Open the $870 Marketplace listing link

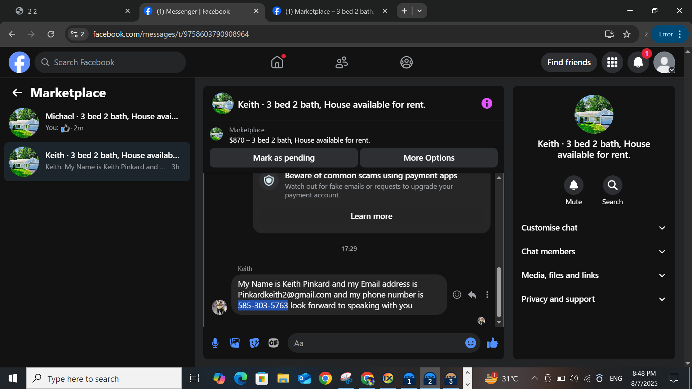pyautogui.click(x=300, y=140)
